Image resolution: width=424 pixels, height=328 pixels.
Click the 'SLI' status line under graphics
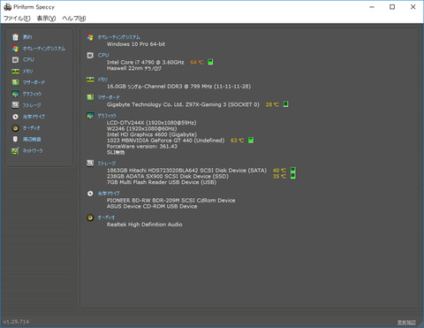(116, 152)
